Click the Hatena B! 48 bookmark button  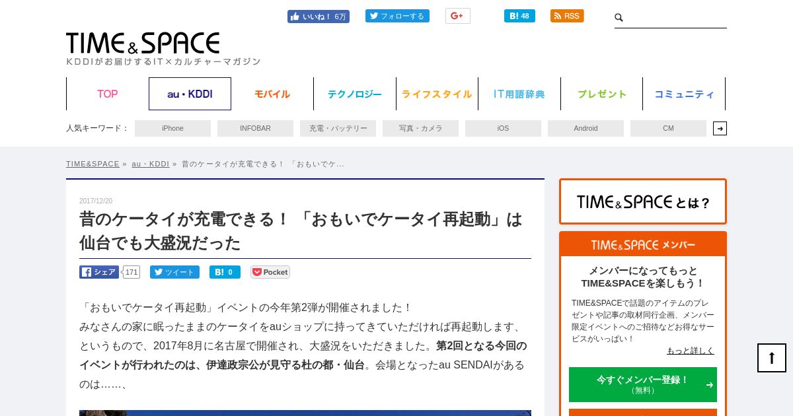[519, 16]
